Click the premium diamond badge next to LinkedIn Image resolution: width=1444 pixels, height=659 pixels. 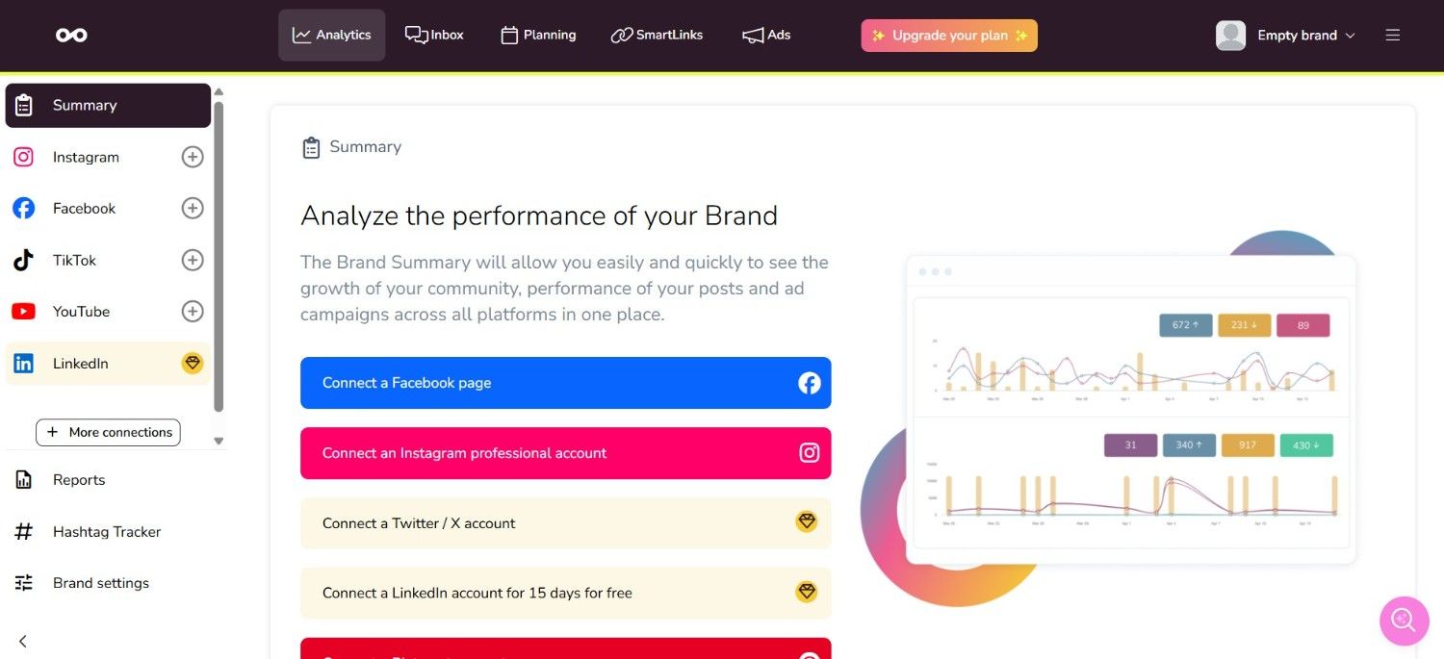click(x=192, y=363)
